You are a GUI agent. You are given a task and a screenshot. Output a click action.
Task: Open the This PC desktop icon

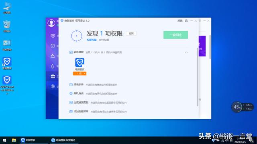point(7,8)
